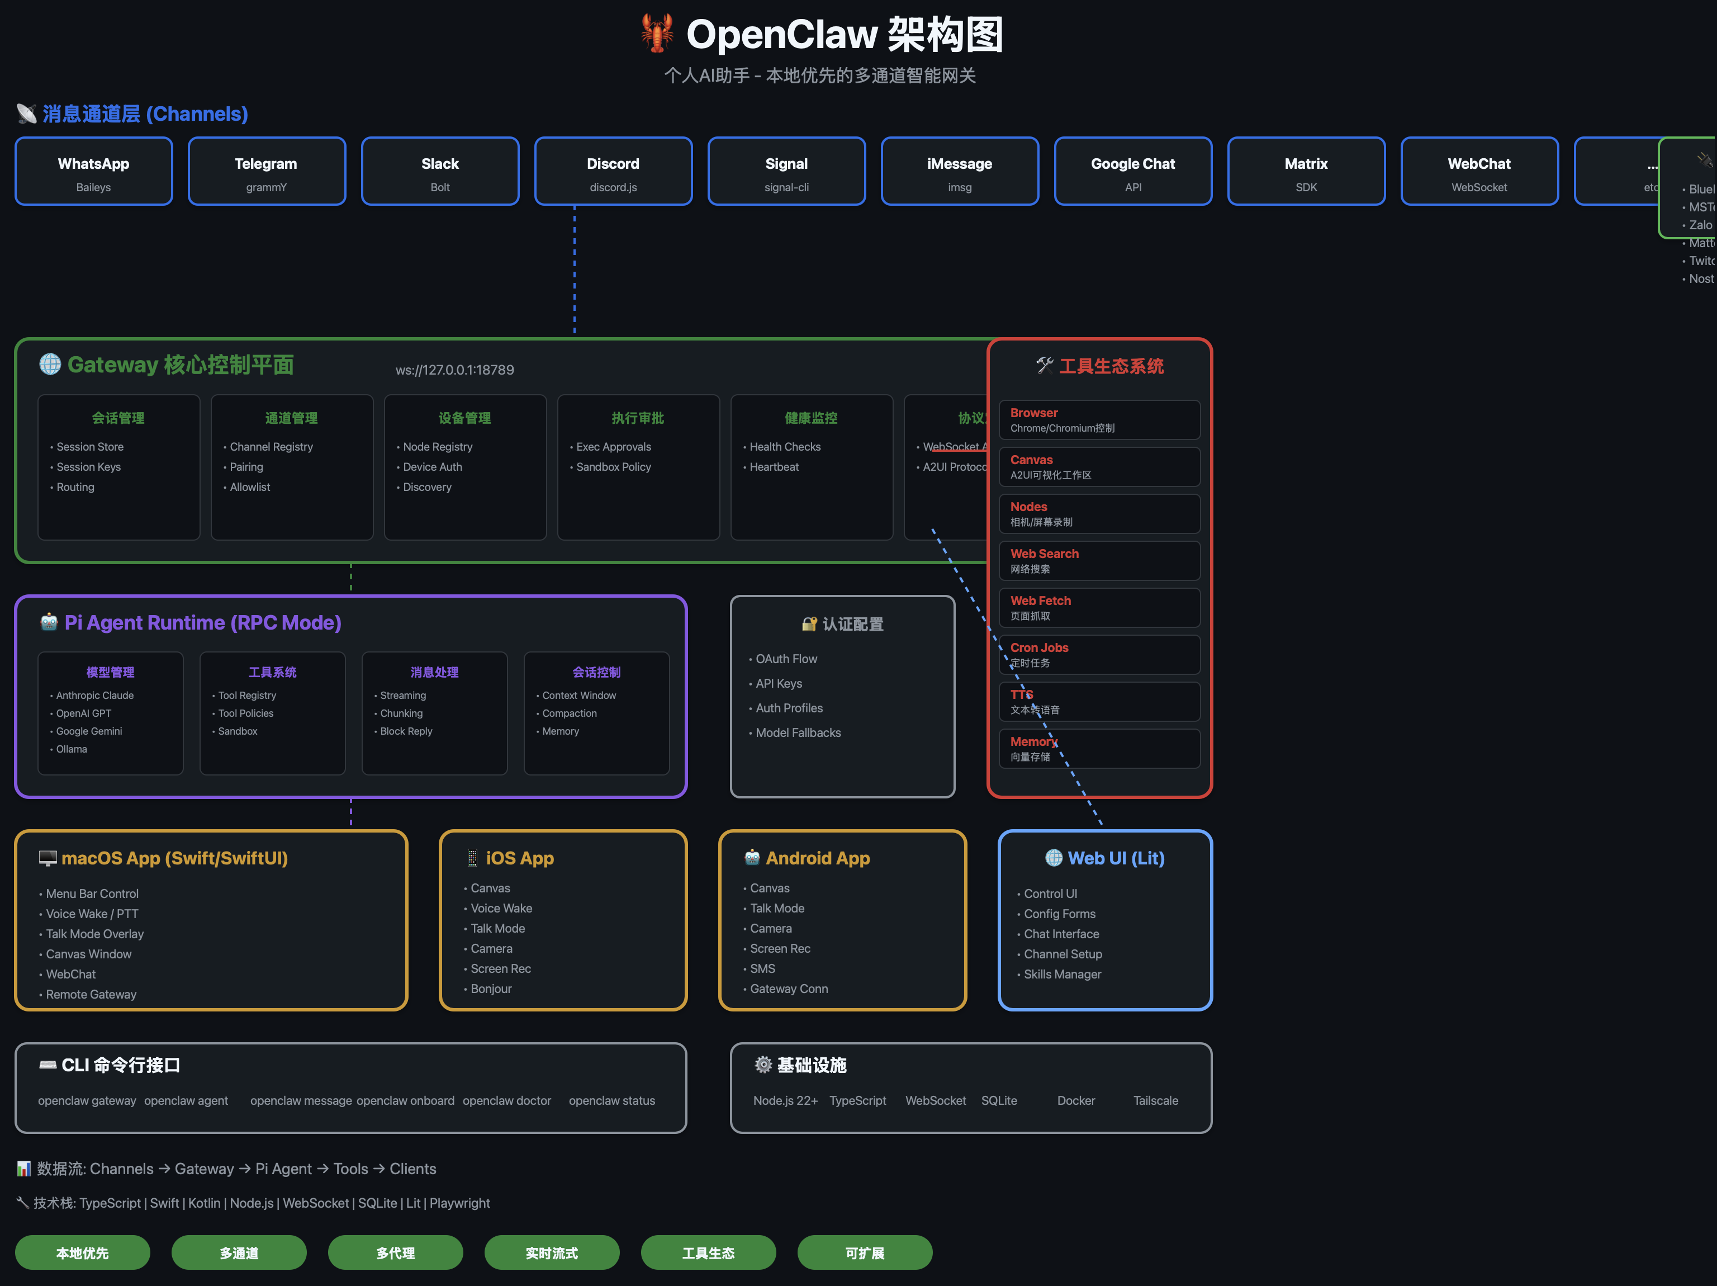This screenshot has width=1717, height=1286.
Task: Click the 可扩展 green pill tag
Action: point(865,1252)
